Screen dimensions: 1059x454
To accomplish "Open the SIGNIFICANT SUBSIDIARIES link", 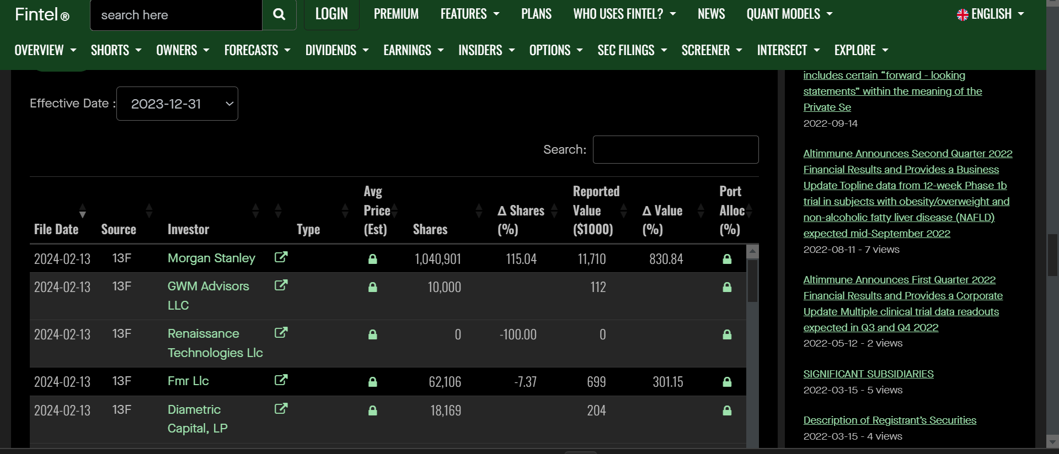I will coord(868,374).
